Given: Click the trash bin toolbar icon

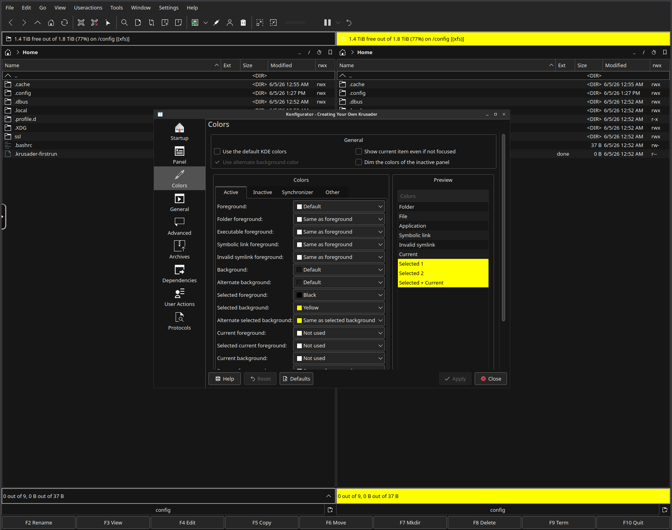Looking at the screenshot, I should 243,23.
